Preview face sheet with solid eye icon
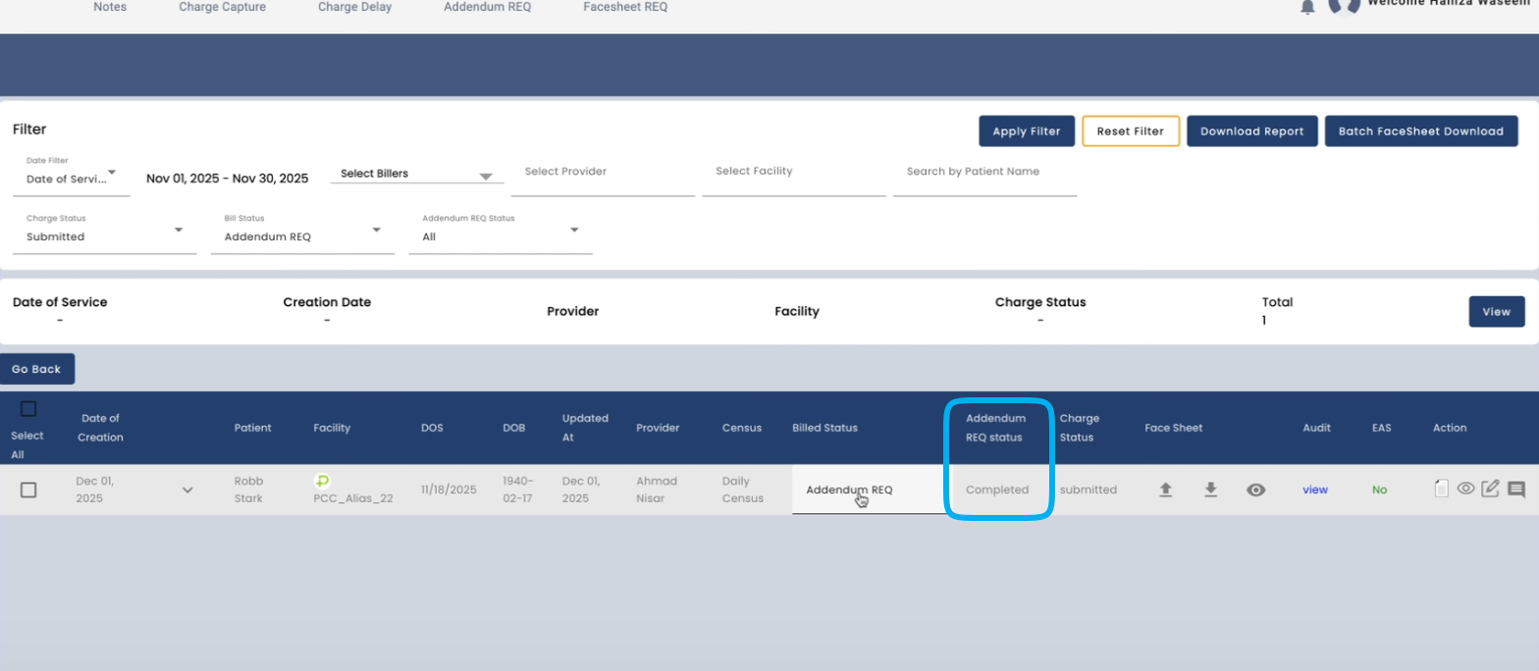Viewport: 1539px width, 671px height. click(x=1255, y=490)
